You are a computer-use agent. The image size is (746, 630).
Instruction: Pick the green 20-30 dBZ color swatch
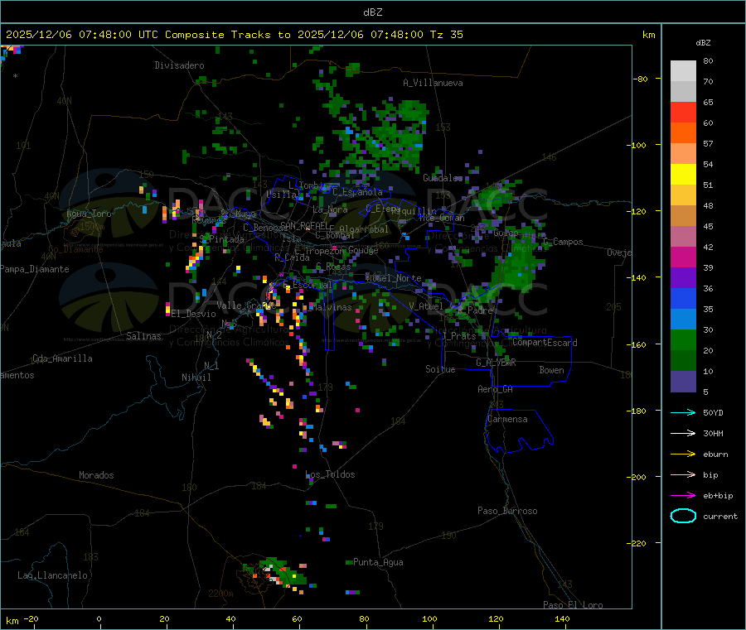[x=683, y=339]
